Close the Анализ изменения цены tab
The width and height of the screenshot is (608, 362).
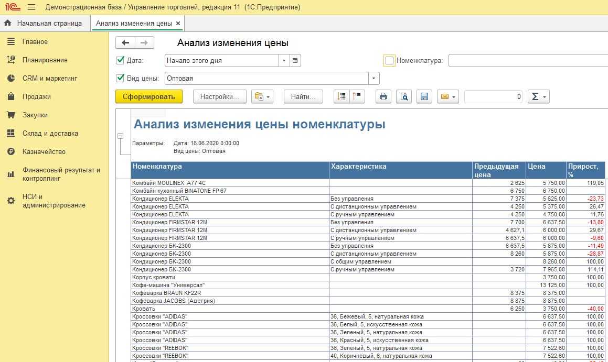[x=178, y=23]
